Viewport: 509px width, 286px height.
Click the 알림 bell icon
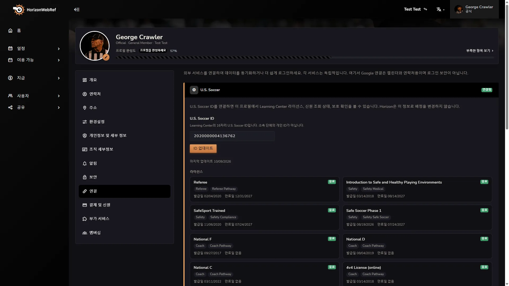pos(85,163)
